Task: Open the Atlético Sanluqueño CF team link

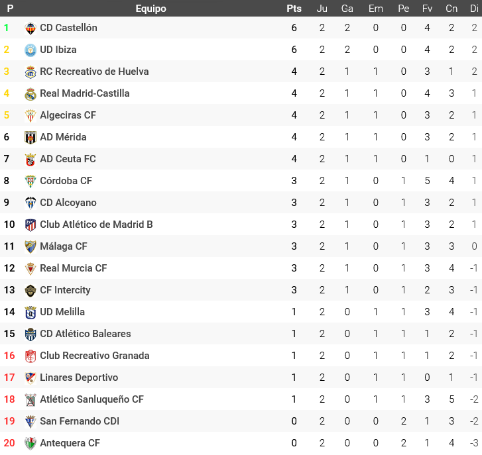Action: pos(91,399)
